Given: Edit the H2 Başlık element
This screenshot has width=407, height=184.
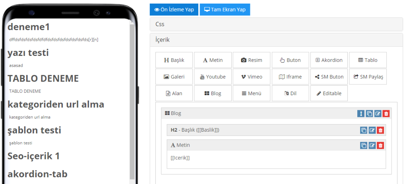Looking at the screenshot, I should [x=372, y=130].
